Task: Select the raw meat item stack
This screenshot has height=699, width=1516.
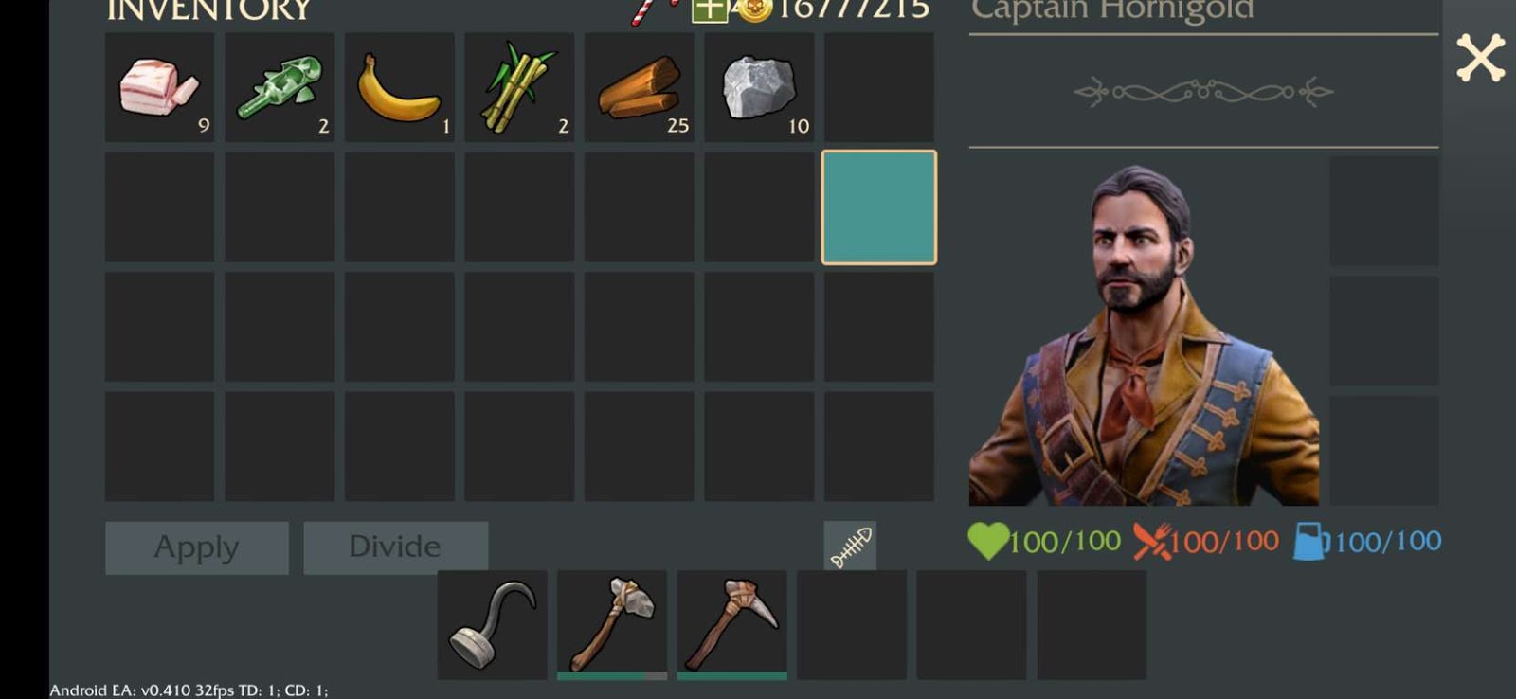Action: tap(159, 87)
